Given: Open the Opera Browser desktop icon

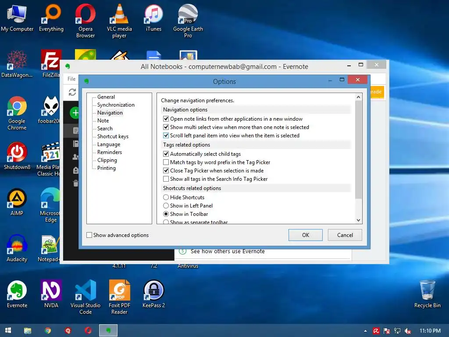Looking at the screenshot, I should pos(86,21).
